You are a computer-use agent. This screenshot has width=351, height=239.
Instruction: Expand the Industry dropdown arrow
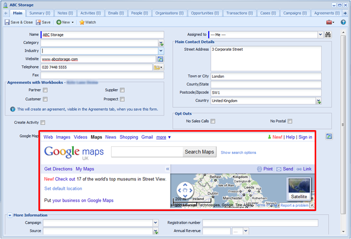point(161,51)
